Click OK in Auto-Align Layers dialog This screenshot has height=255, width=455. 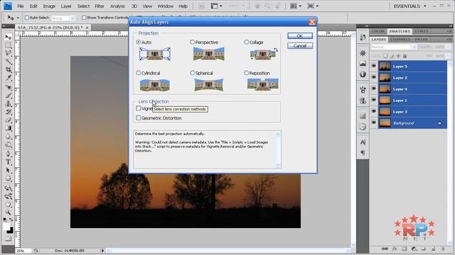(x=300, y=35)
